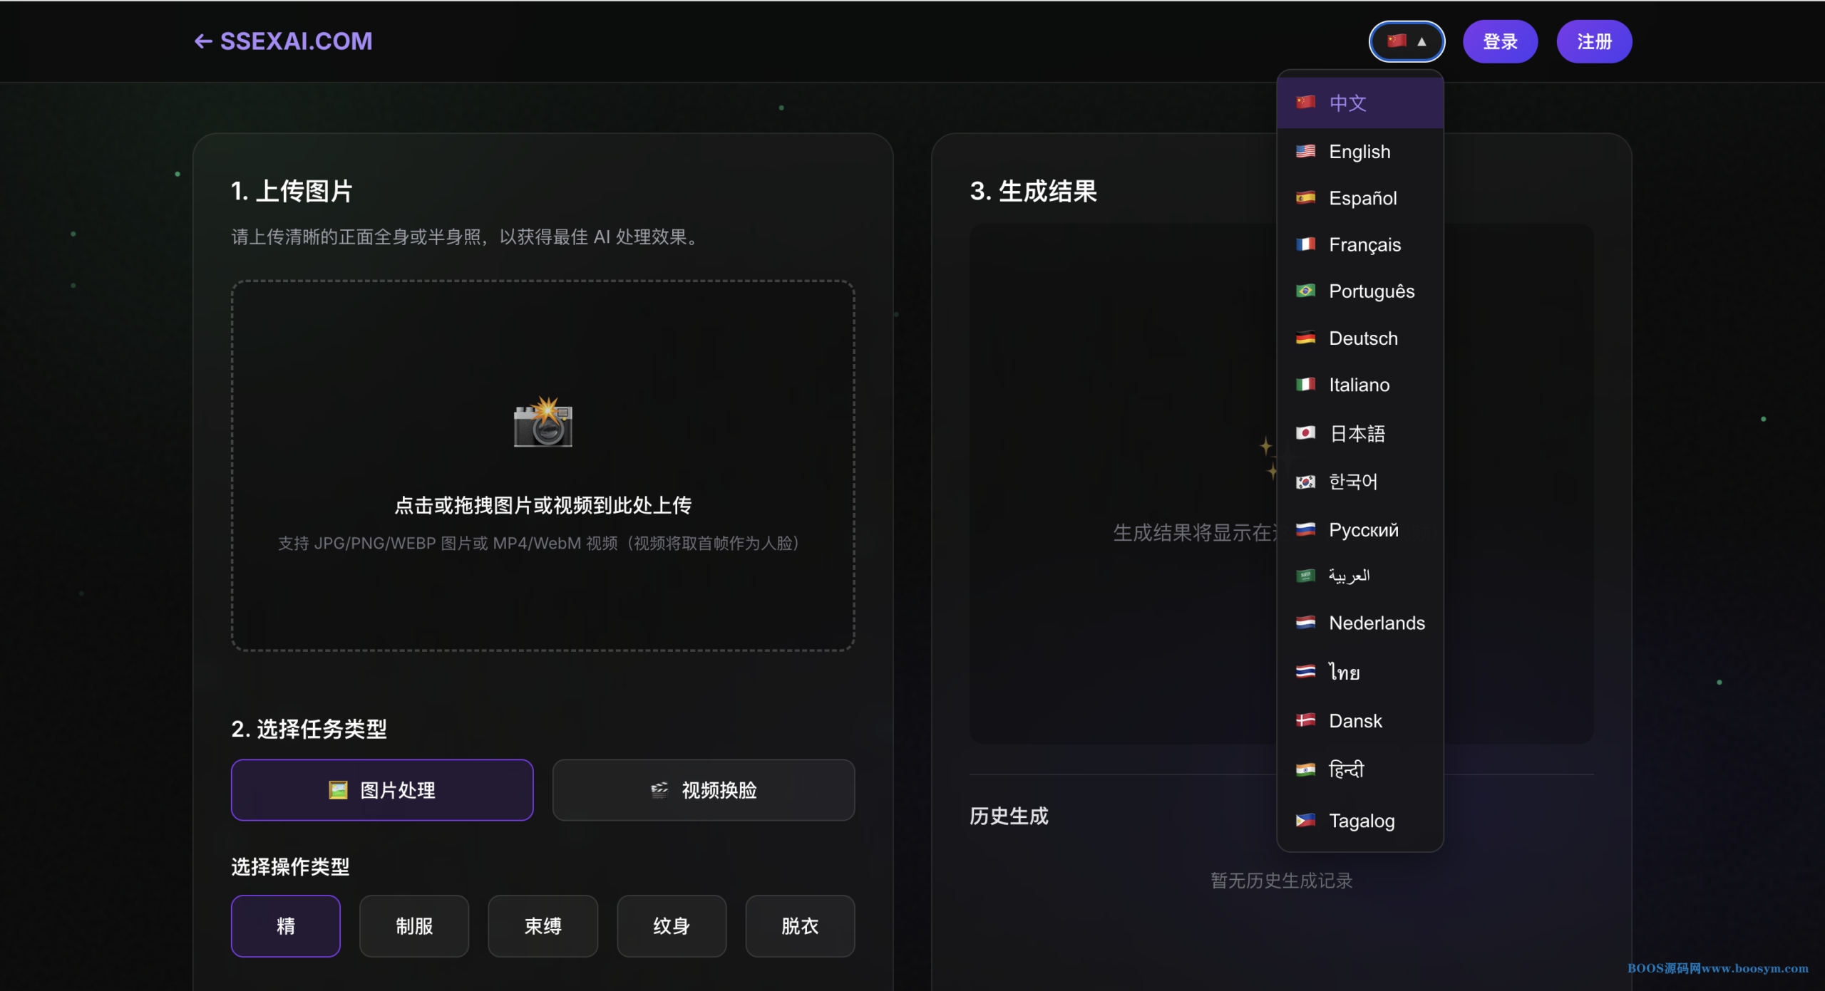This screenshot has width=1825, height=991.
Task: Click the picture icon on the 图片处理 button
Action: click(x=338, y=789)
